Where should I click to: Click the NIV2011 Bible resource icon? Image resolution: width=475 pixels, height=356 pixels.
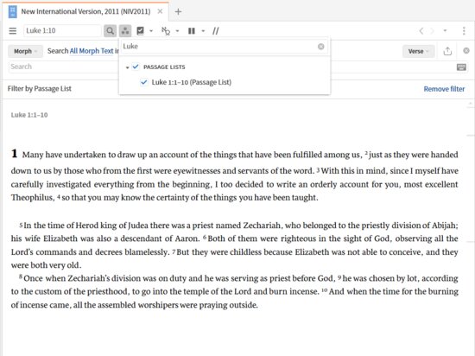(x=12, y=11)
